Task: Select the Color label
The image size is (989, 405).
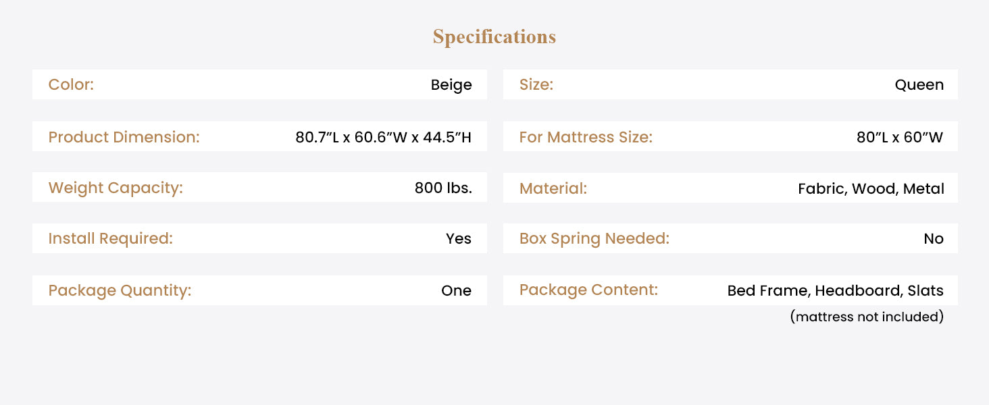Action: 71,85
